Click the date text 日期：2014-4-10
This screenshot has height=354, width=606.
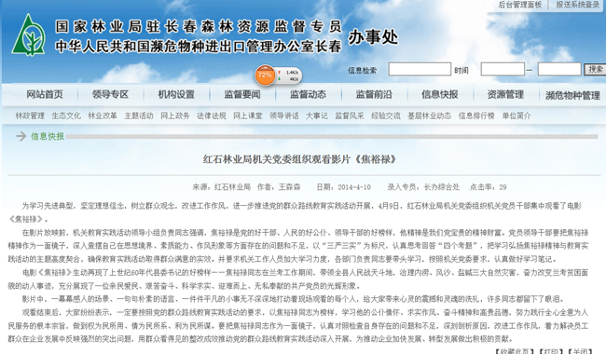point(344,187)
